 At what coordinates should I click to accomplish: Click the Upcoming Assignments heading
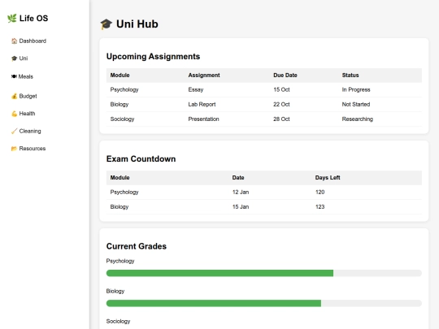click(153, 57)
